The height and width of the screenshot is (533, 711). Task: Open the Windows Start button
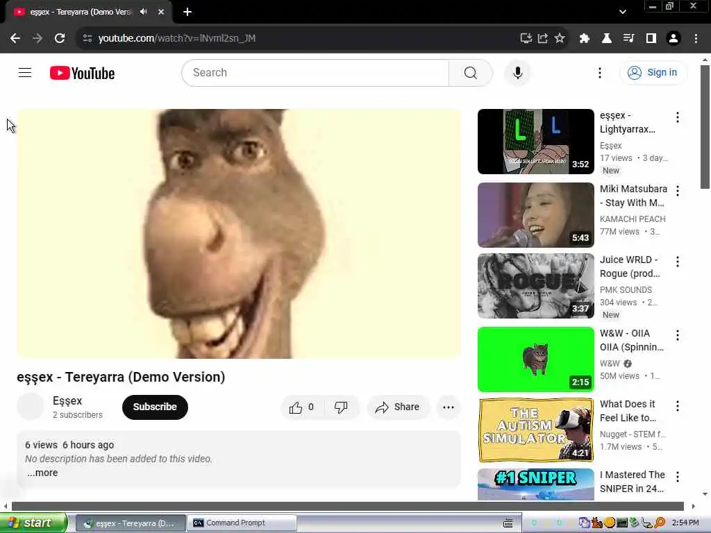tap(33, 523)
